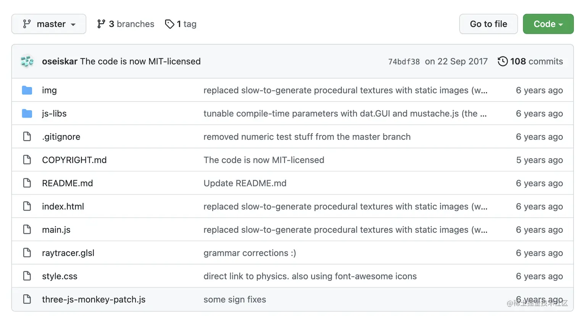Open the main.js file
577x316 pixels.
coord(56,230)
